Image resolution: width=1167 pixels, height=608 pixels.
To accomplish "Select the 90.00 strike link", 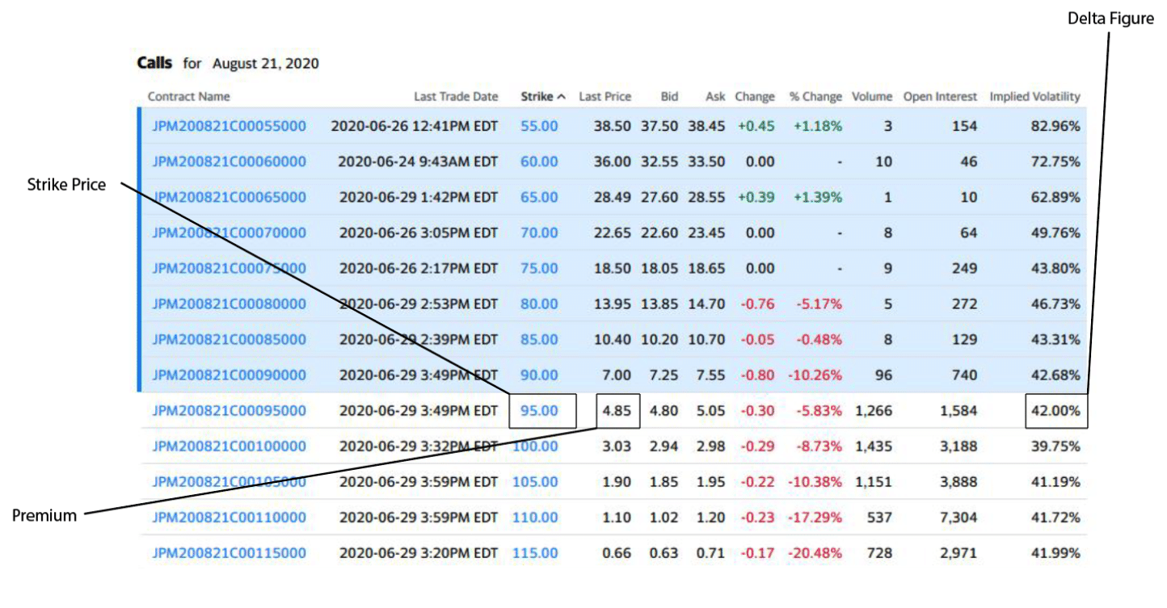I will point(539,375).
